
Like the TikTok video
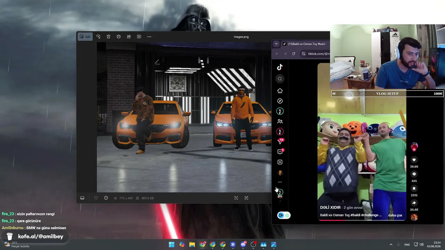(414, 160)
